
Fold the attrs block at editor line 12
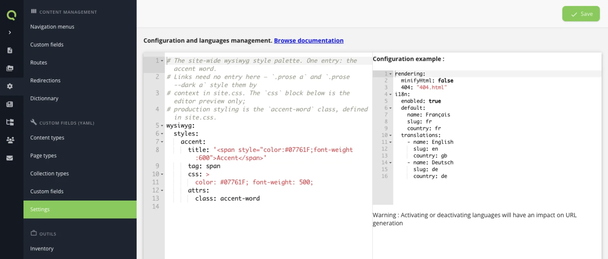click(162, 191)
